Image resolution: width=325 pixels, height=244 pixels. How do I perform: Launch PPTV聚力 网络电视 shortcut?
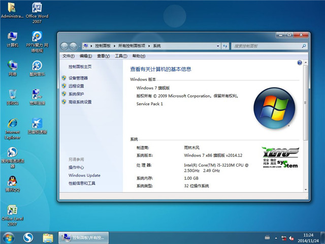[x=37, y=42]
